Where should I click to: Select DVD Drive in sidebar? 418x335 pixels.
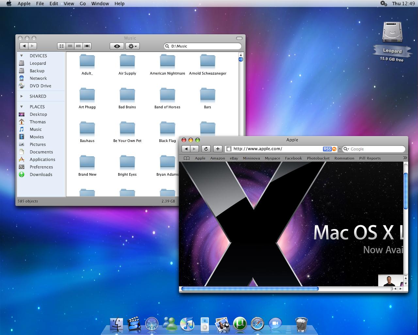tap(41, 86)
